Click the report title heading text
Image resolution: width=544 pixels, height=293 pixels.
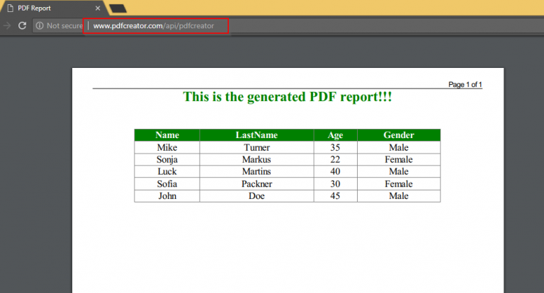288,97
